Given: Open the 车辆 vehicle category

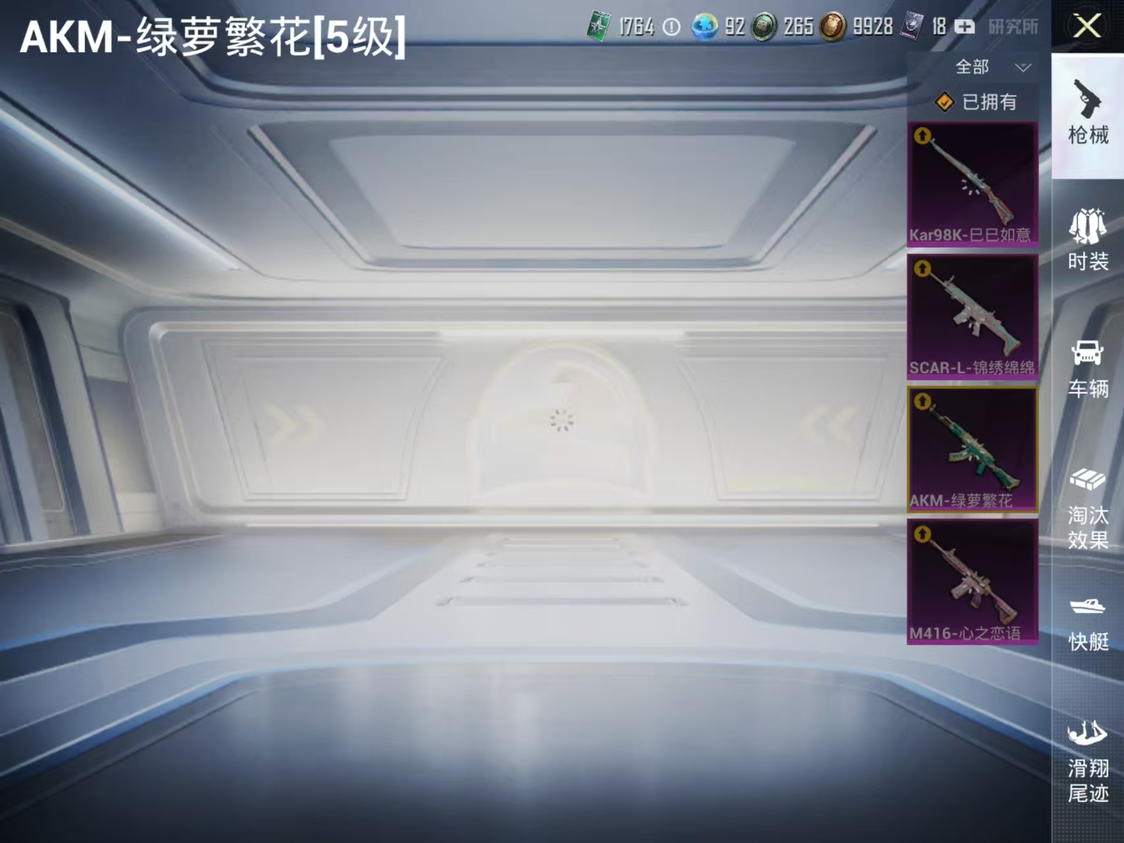Looking at the screenshot, I should click(1088, 369).
